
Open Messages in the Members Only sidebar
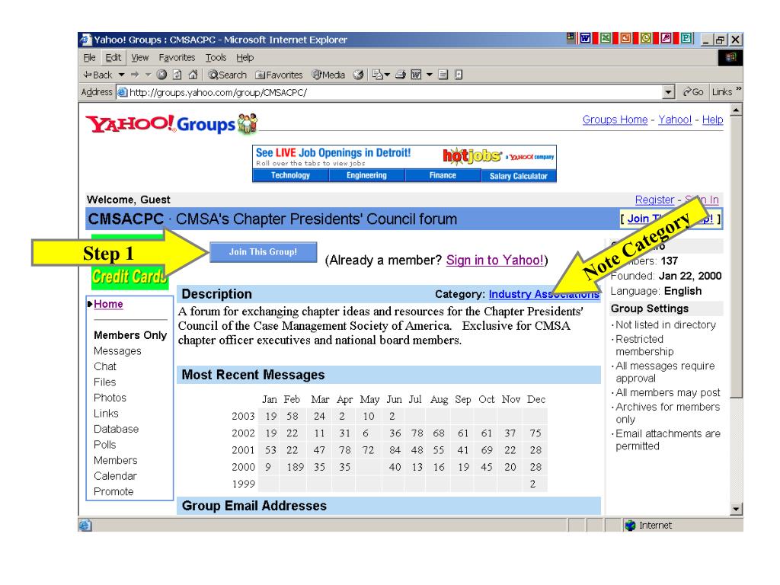pos(117,351)
